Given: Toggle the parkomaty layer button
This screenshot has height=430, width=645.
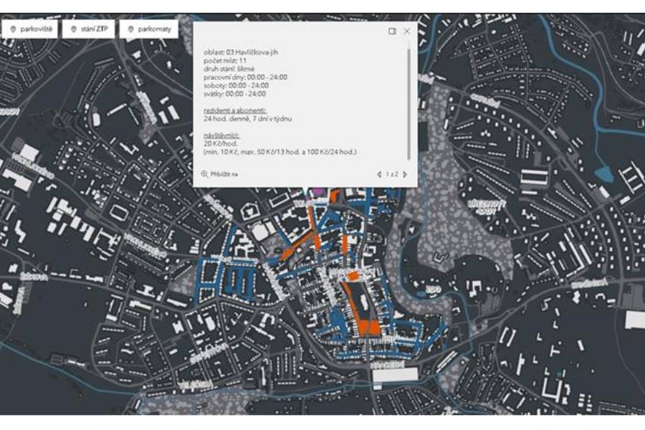Looking at the screenshot, I should click(x=149, y=29).
